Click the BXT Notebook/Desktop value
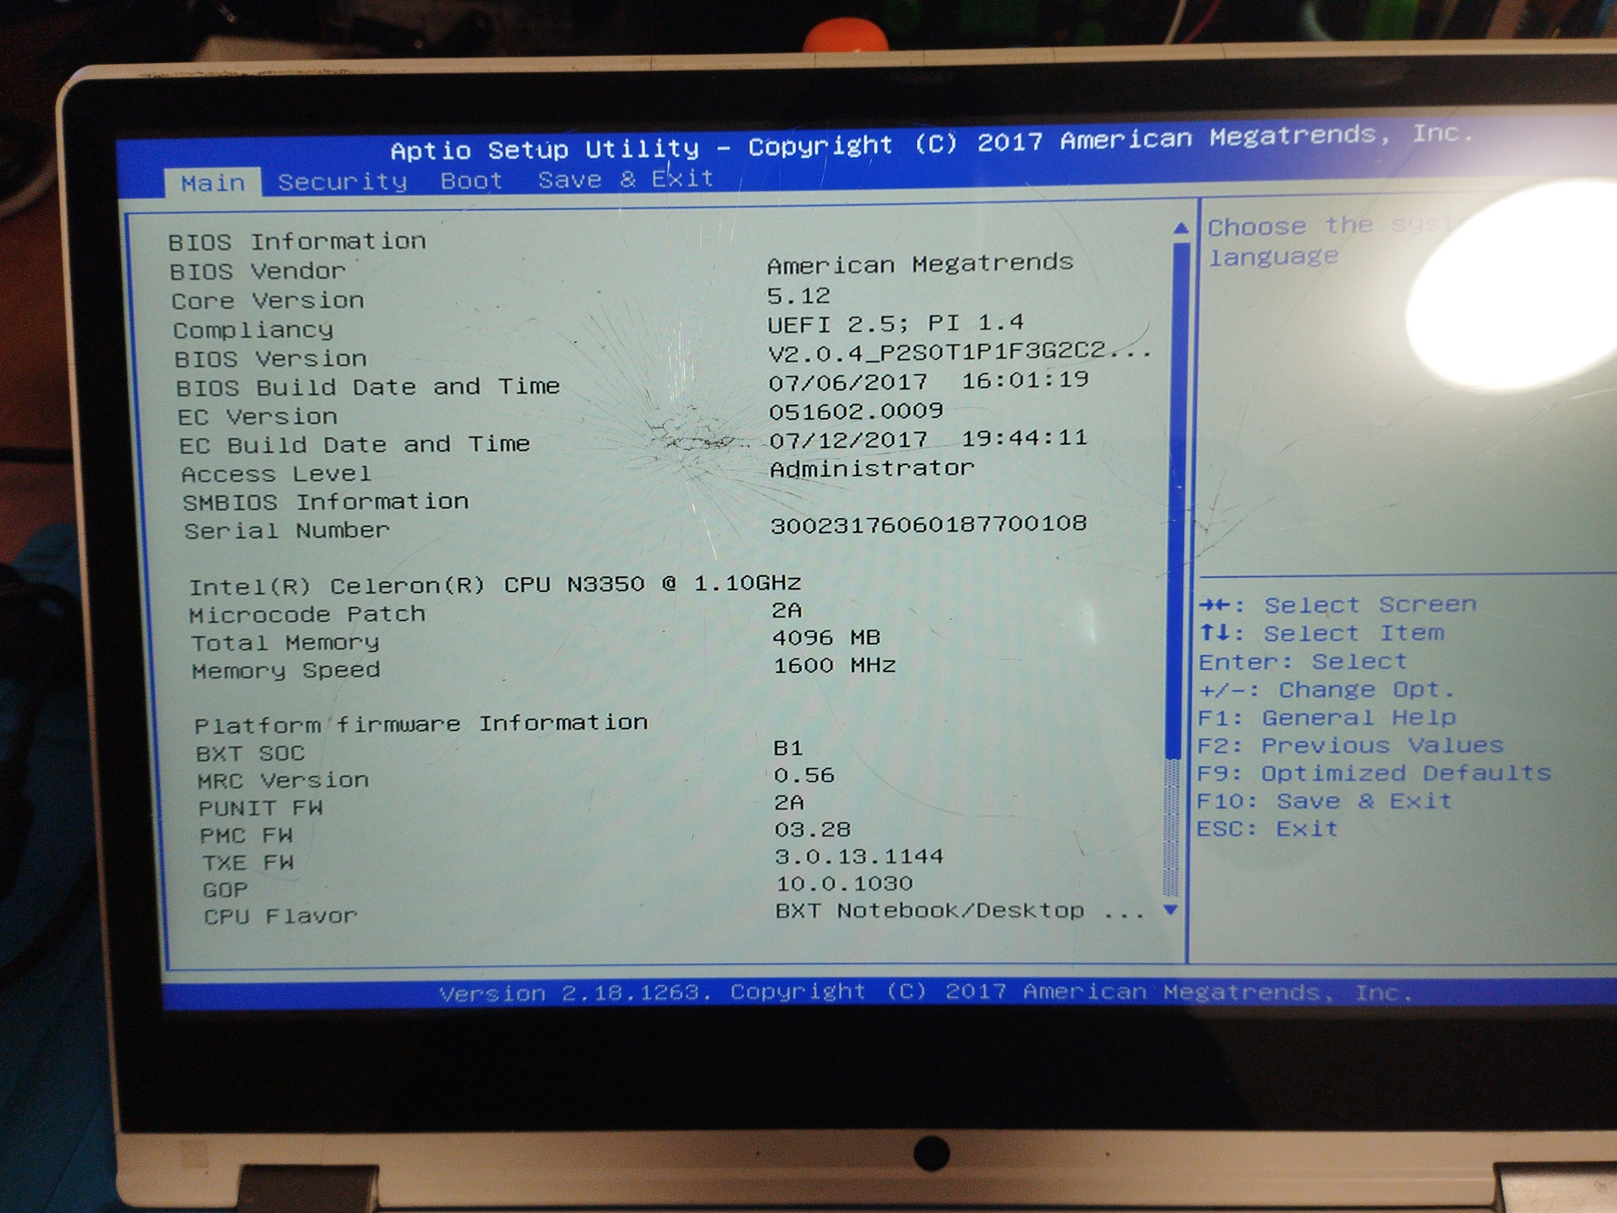This screenshot has height=1213, width=1617. (960, 911)
